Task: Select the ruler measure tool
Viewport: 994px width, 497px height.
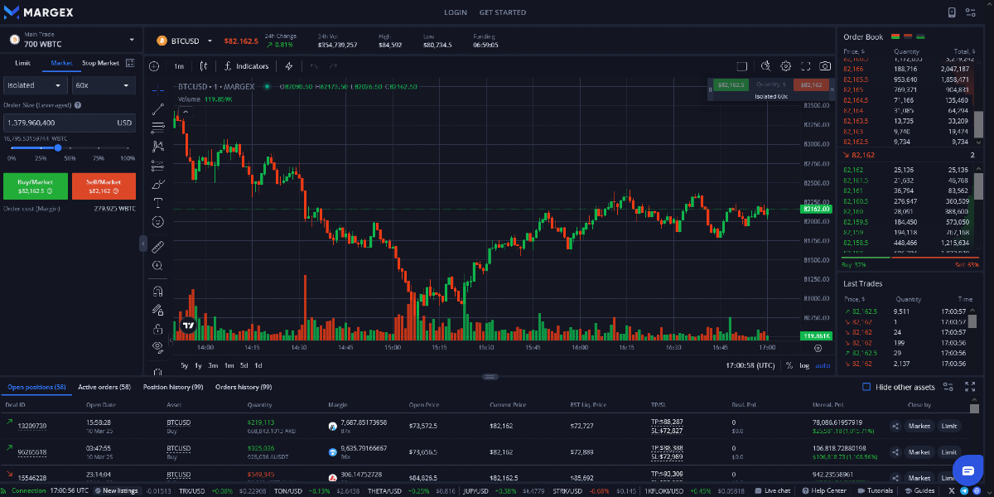Action: [157, 246]
